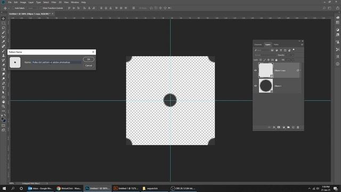This screenshot has height=192, width=341.
Task: Click the background color swatch
Action: pos(5,121)
